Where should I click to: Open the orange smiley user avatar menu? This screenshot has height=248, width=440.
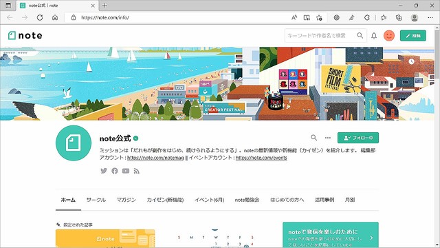389,36
